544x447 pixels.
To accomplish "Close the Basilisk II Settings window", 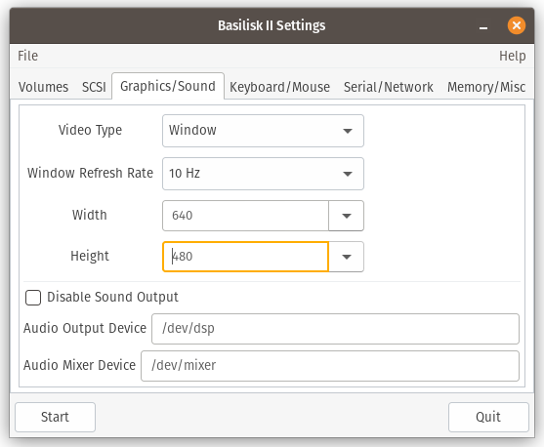I will click(517, 25).
